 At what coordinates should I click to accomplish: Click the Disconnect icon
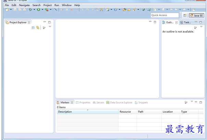[x=76, y=10]
